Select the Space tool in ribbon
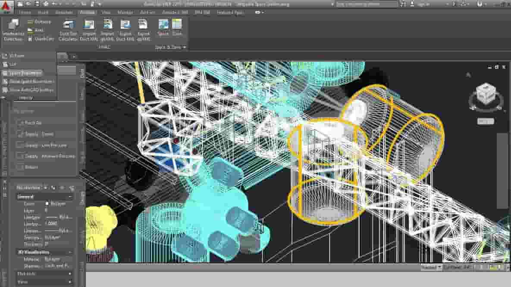511x287 pixels. coord(163,27)
